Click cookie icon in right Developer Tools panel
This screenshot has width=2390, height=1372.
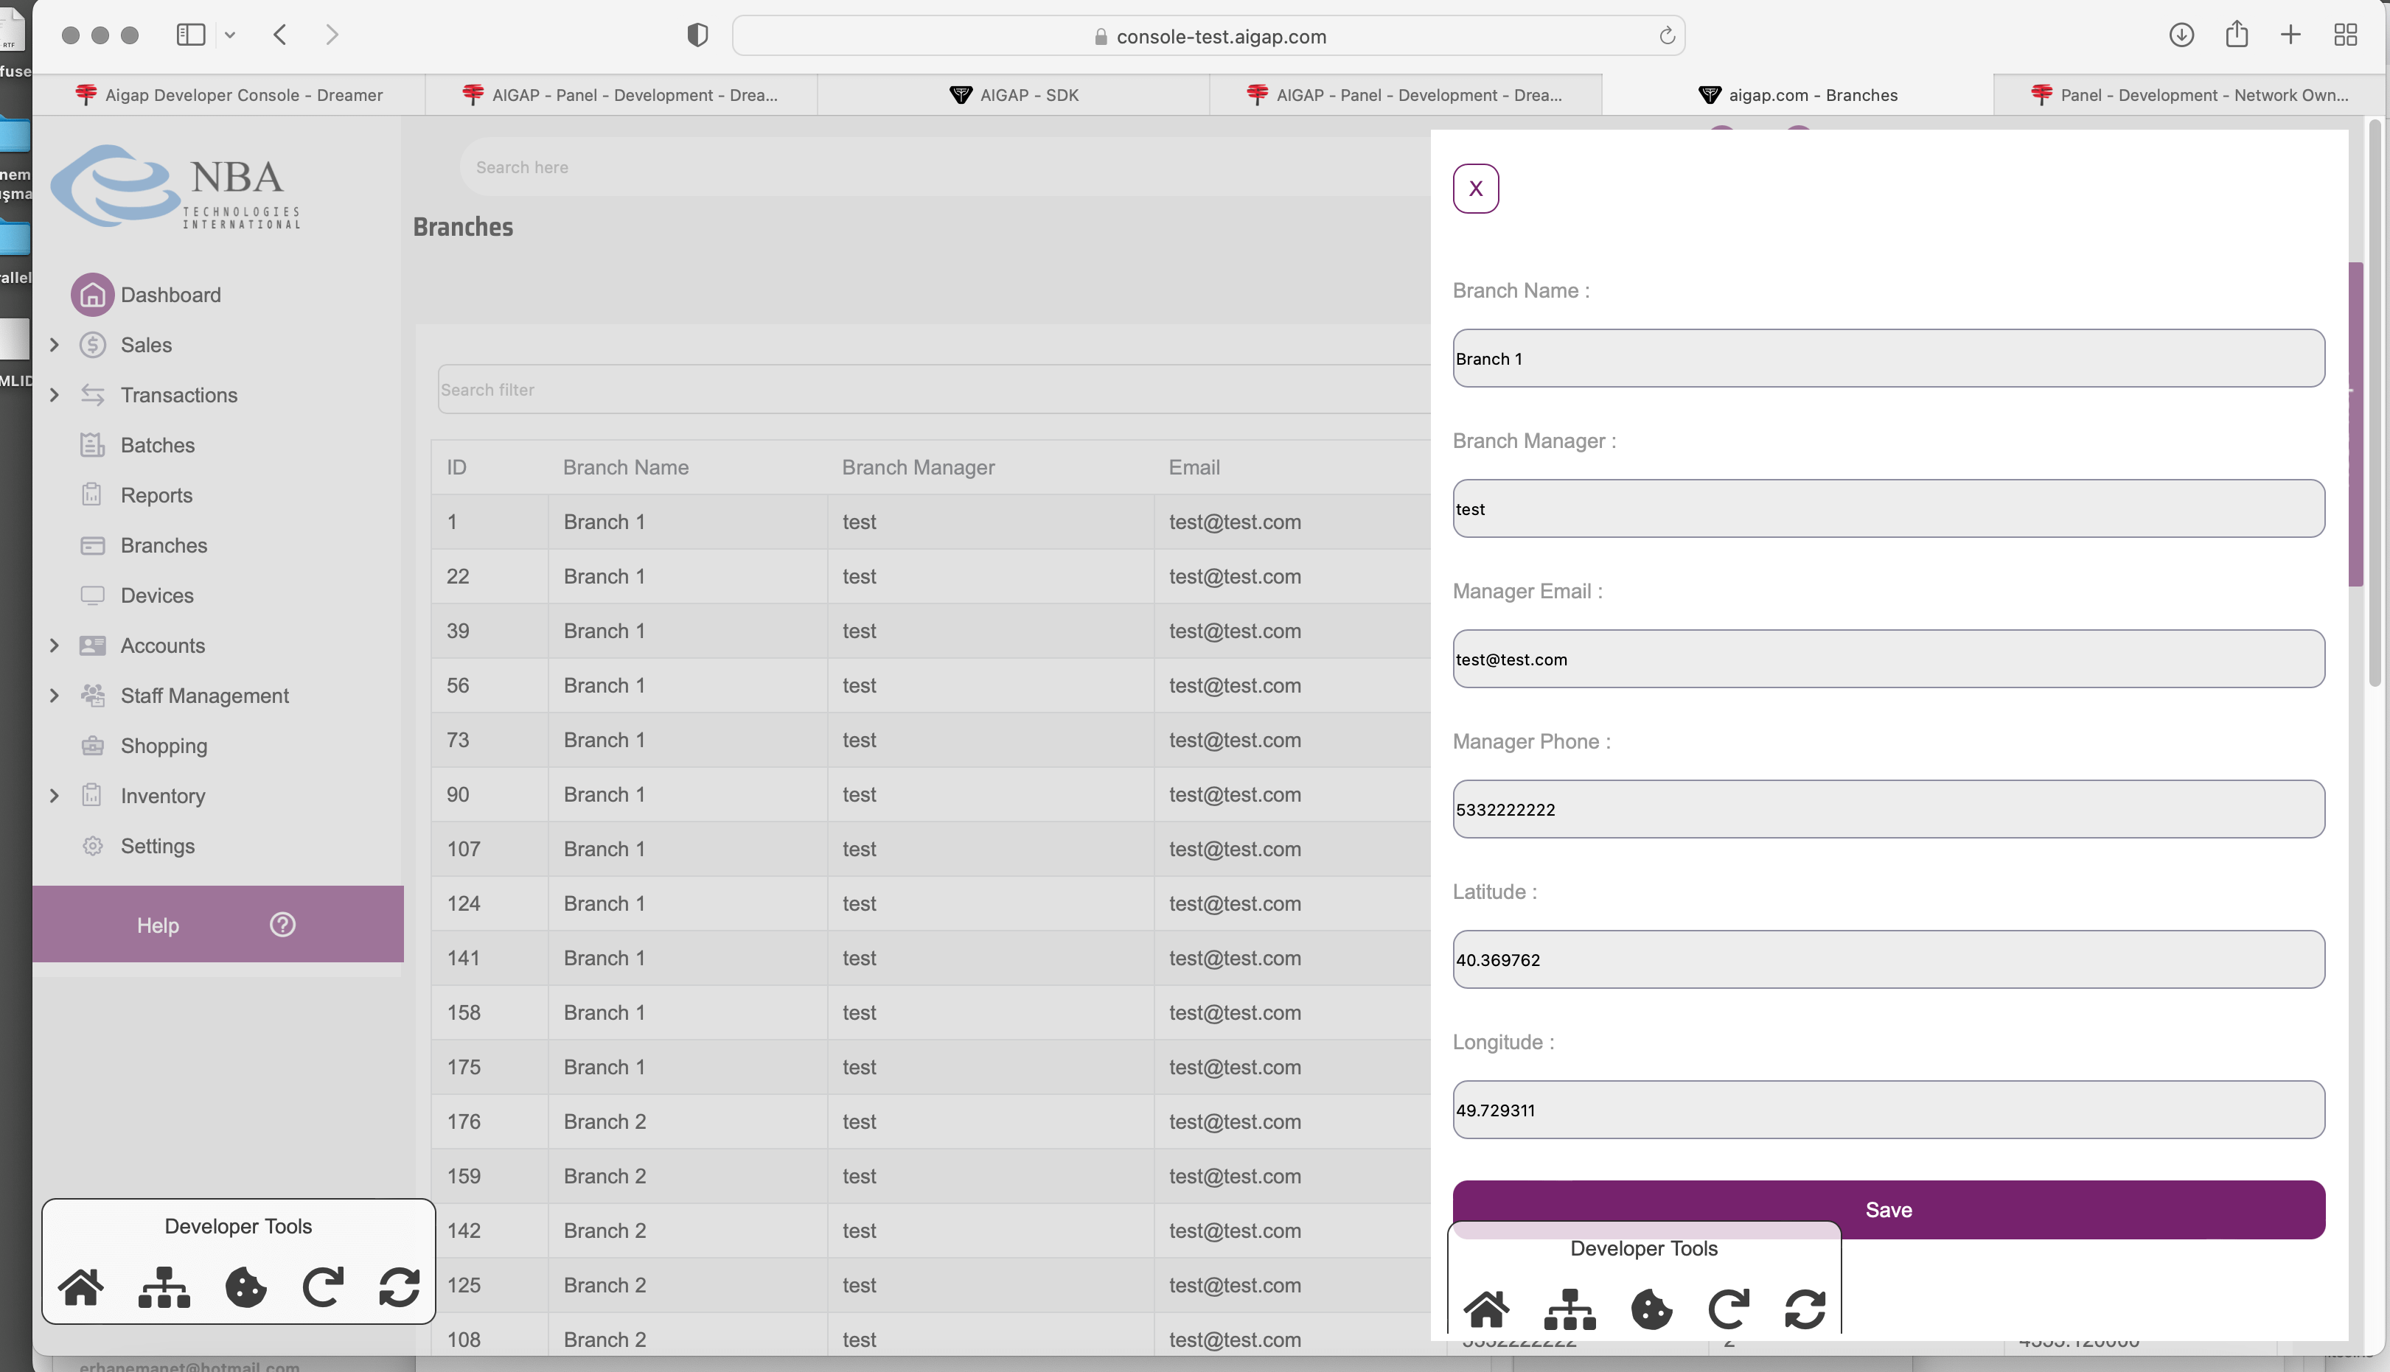pos(1652,1309)
